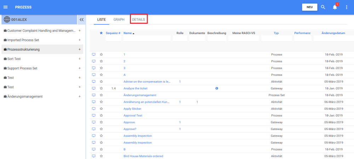Click the search magnifier icon
354x159 pixels.
323,7
